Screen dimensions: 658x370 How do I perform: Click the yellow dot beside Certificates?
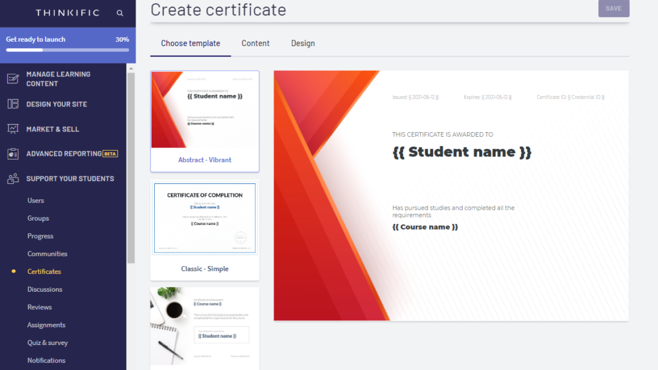[x=13, y=271]
